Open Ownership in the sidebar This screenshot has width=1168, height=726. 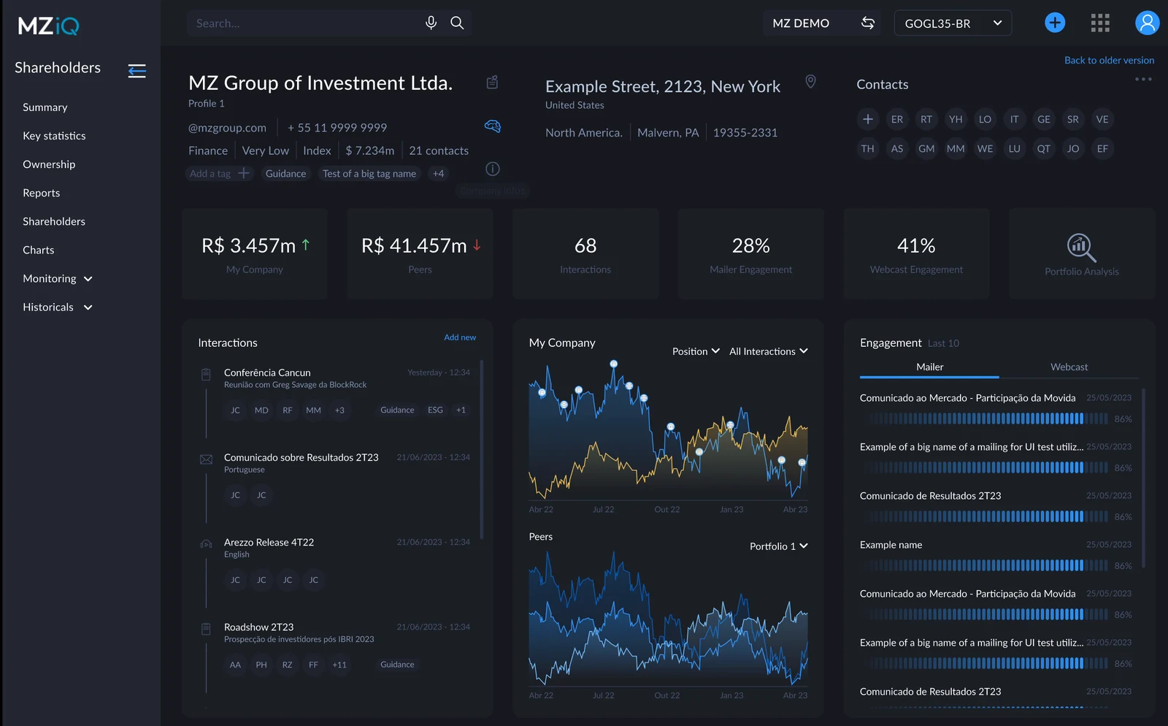pos(49,164)
